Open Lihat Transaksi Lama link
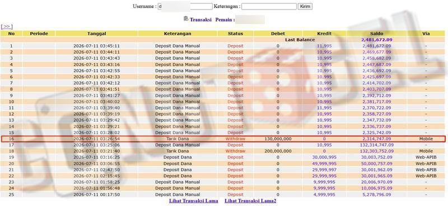 [x=193, y=201]
